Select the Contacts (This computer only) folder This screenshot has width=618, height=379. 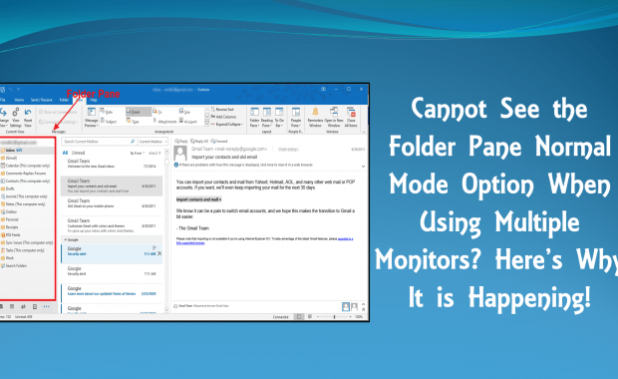[27, 181]
